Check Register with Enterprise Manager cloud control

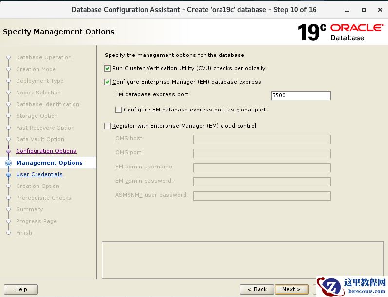click(107, 126)
